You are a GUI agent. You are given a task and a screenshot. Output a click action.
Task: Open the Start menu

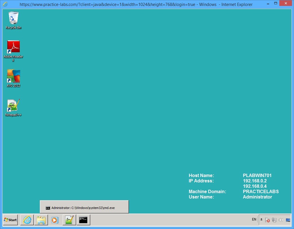pos(10,220)
